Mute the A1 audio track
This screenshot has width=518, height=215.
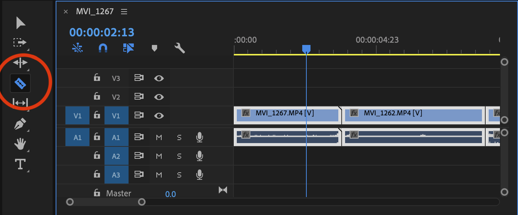pyautogui.click(x=159, y=137)
